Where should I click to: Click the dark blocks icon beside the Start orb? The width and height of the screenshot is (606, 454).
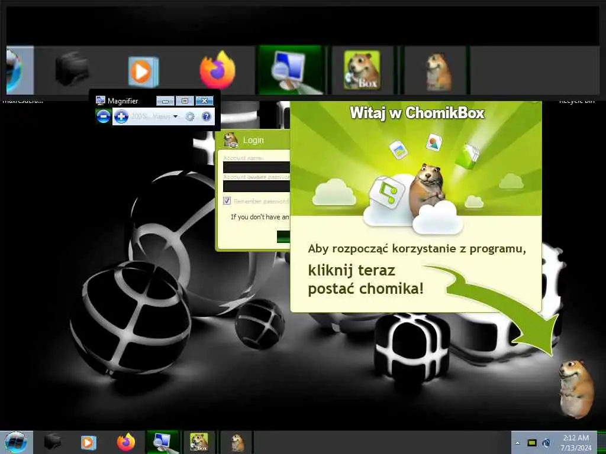(52, 442)
